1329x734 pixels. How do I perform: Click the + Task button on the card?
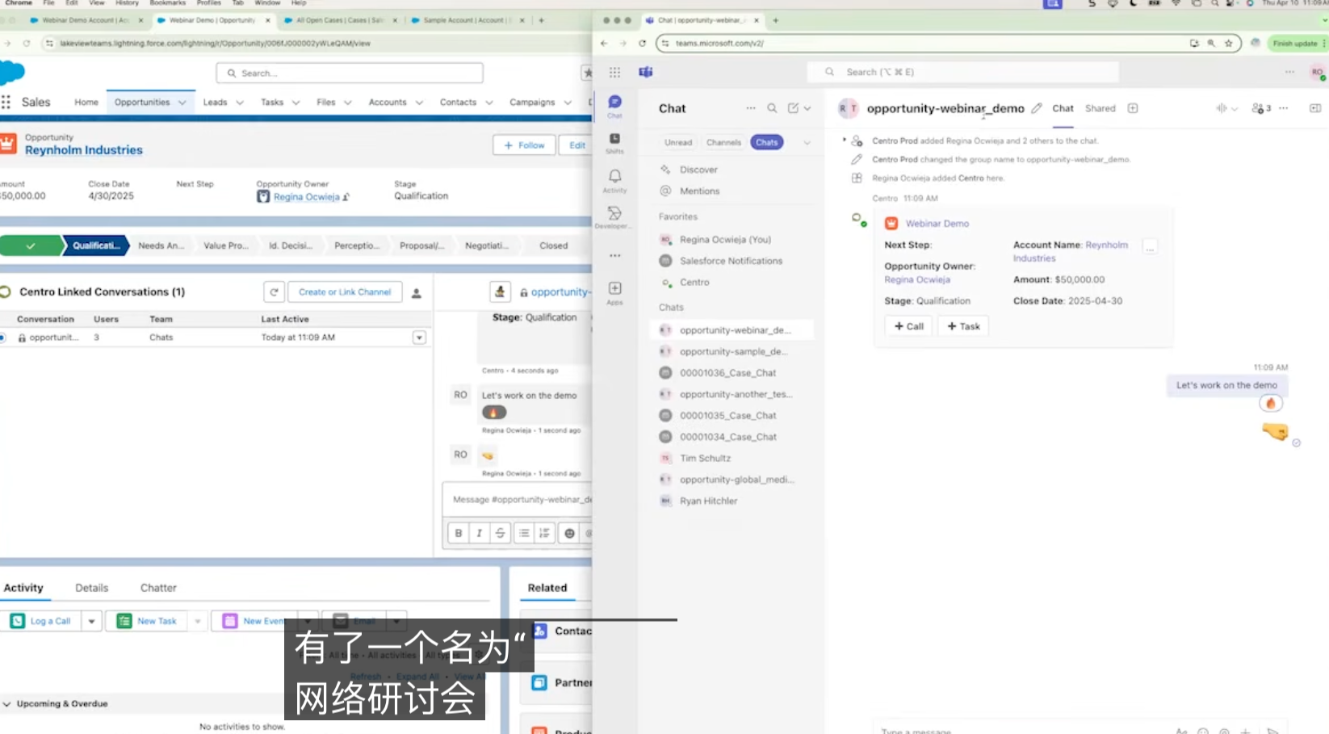pyautogui.click(x=964, y=326)
